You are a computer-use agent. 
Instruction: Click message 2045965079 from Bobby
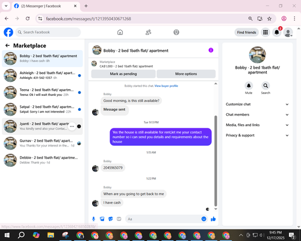point(113,167)
